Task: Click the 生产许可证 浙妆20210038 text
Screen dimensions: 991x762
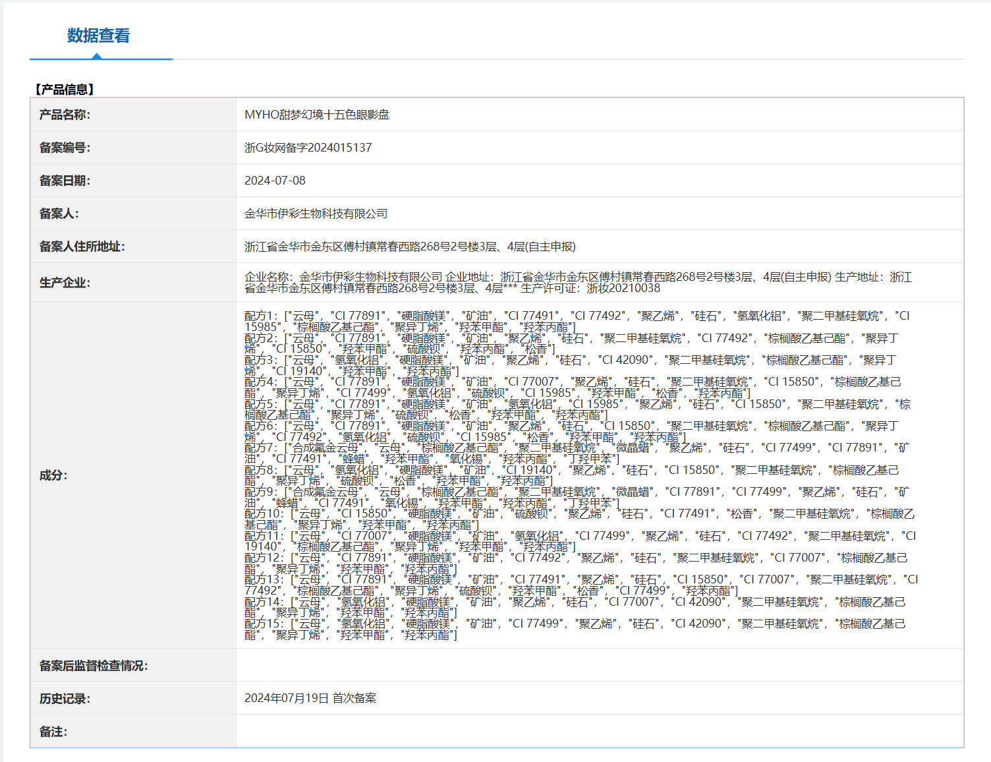Action: [x=590, y=288]
